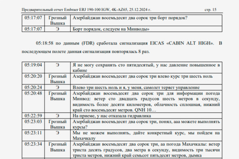Click the 'Грозный Вышка' cell in the 'борт порядок?' row
Viewport: 239px width, 159px height.
pyautogui.click(x=58, y=20)
